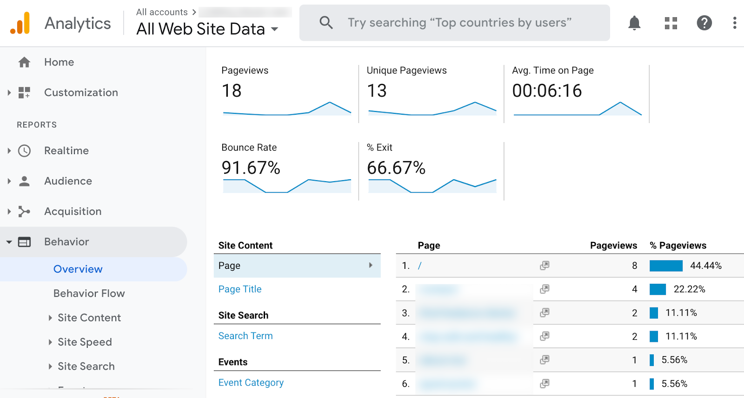
Task: Select the Avg. Time on Page card
Action: [x=577, y=93]
